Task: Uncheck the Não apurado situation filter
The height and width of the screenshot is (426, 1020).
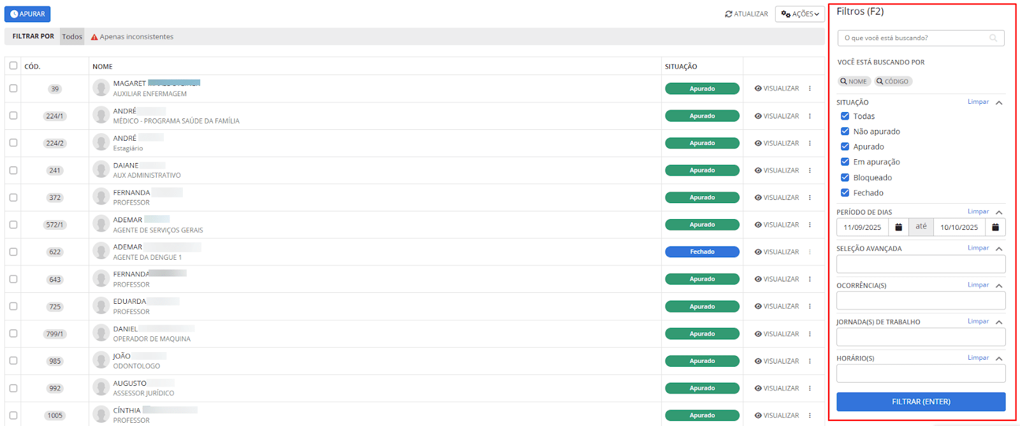Action: 845,131
